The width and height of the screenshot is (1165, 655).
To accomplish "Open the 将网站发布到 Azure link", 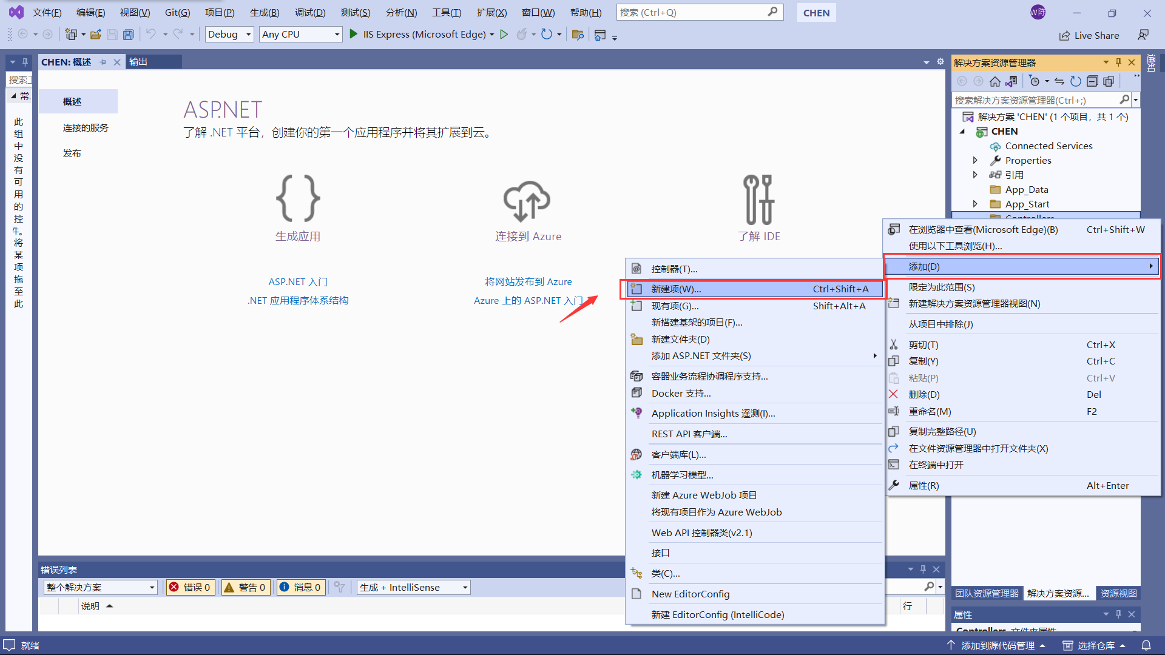I will (528, 282).
